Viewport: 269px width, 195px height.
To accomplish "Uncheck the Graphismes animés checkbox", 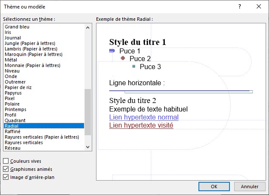I will point(6,169).
